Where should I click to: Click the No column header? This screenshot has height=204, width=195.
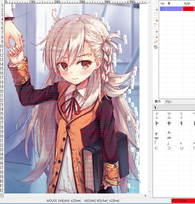point(162,3)
